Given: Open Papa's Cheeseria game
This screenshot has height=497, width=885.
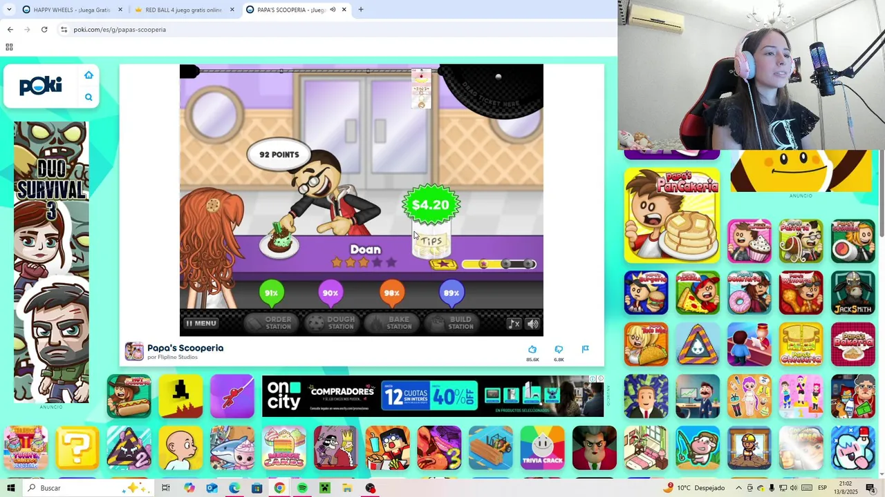Looking at the screenshot, I should point(801,344).
